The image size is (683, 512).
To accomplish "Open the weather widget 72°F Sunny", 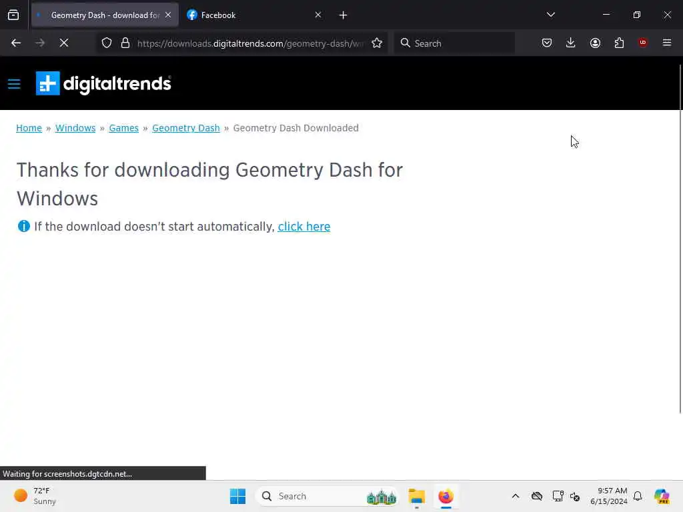I will [x=35, y=496].
